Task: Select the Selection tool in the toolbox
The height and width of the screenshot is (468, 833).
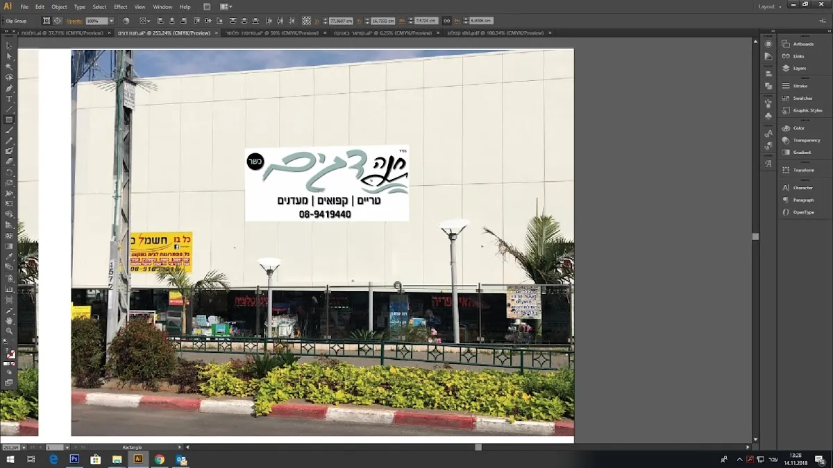Action: 9,45
